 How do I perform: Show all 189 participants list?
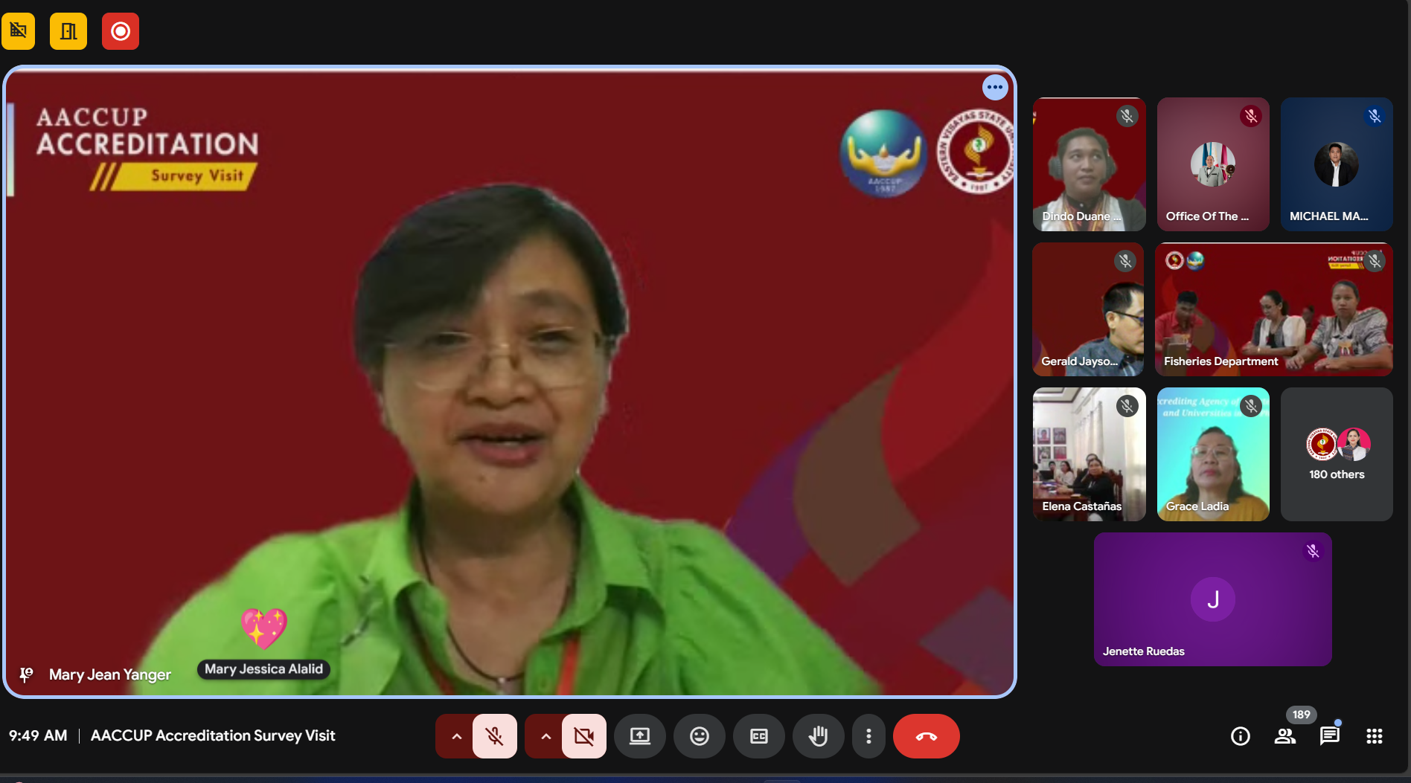(x=1285, y=736)
